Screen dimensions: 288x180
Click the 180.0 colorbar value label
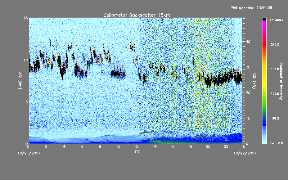275,69
